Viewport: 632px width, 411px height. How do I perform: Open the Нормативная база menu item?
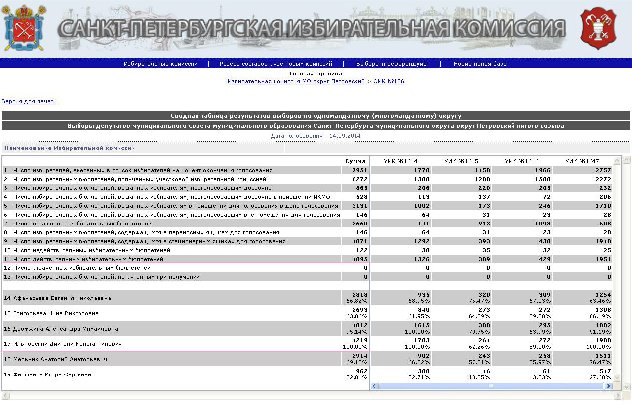[479, 64]
